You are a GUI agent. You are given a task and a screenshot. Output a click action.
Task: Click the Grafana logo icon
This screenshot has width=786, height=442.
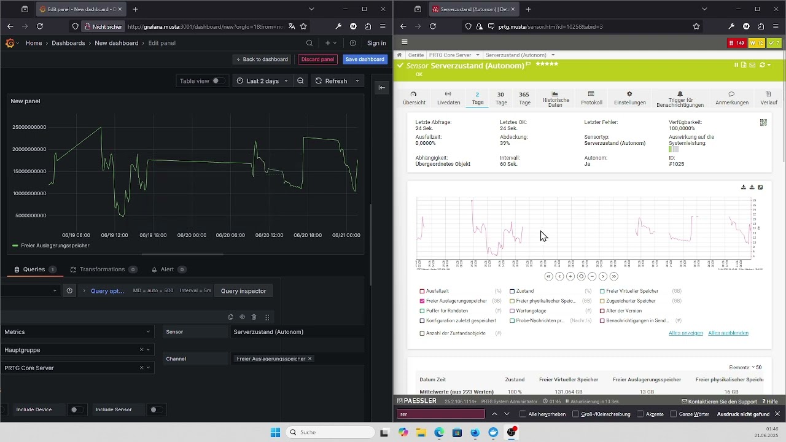(10, 43)
